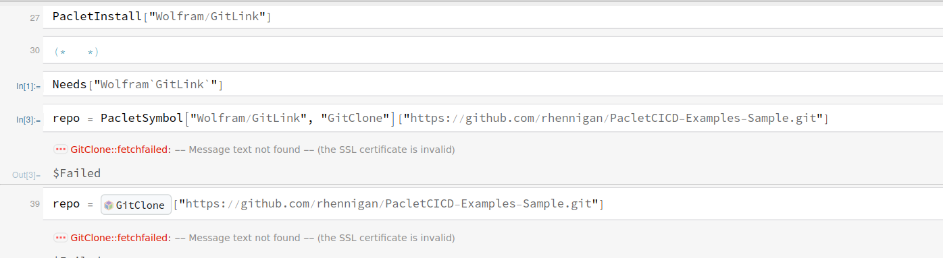Click inside the empty comment cell (* *)
This screenshot has width=943, height=258.
click(493, 51)
